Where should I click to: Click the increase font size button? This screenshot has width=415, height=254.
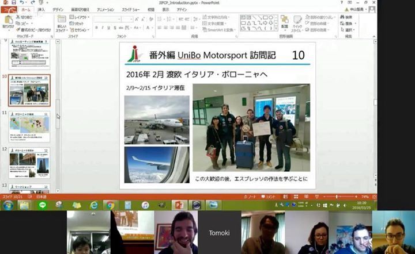pos(137,20)
